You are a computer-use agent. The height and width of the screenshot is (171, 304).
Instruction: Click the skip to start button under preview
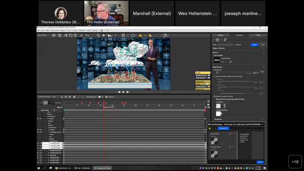tap(119, 92)
